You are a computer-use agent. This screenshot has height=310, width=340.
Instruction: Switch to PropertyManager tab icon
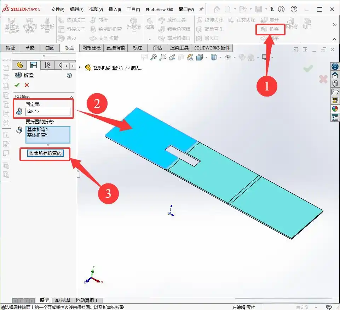coord(34,65)
